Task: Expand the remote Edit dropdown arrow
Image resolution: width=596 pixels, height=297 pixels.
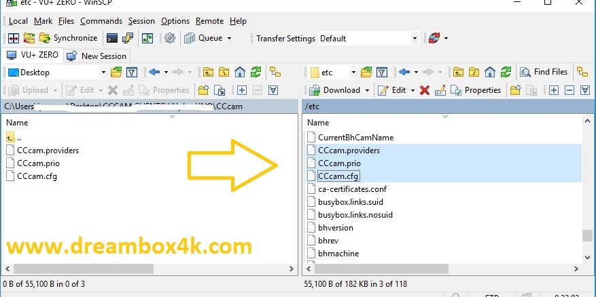Action: tap(413, 90)
